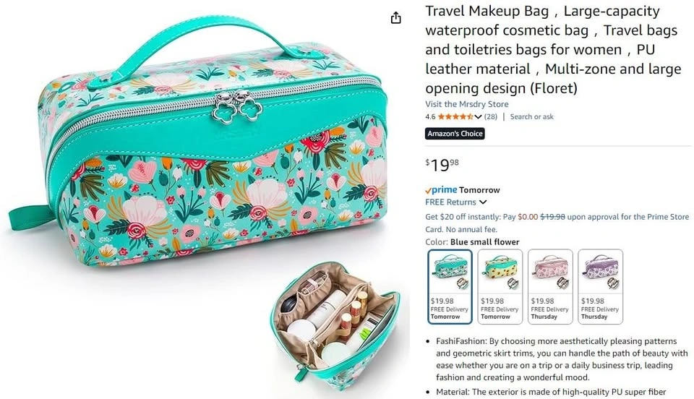The width and height of the screenshot is (694, 399).
Task: Click the FREE Returns text link
Action: (x=450, y=202)
